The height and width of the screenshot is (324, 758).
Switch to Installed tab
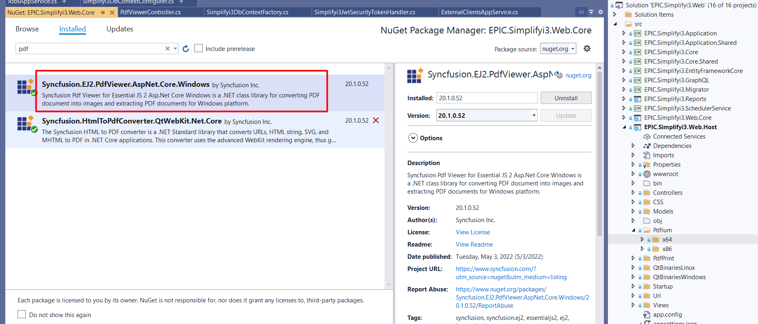pos(73,29)
